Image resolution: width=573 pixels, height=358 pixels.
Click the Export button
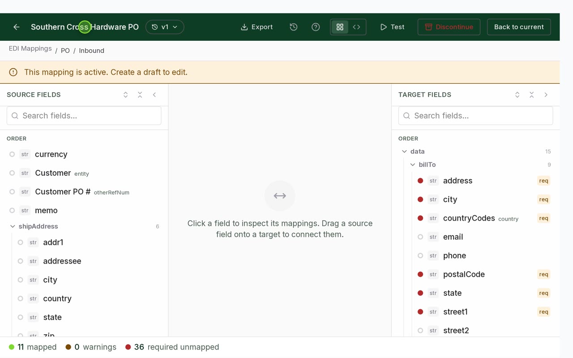point(257,27)
